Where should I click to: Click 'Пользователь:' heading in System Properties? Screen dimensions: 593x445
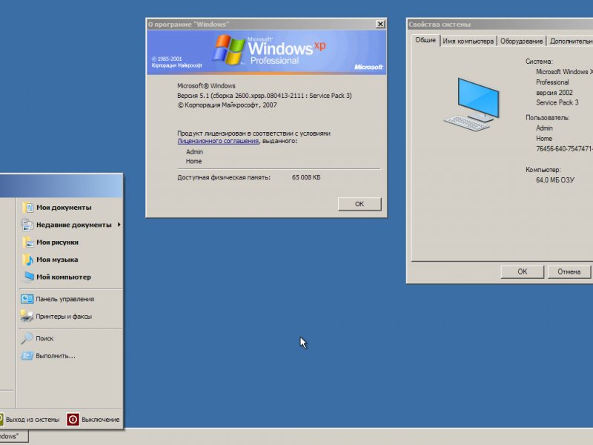point(547,118)
